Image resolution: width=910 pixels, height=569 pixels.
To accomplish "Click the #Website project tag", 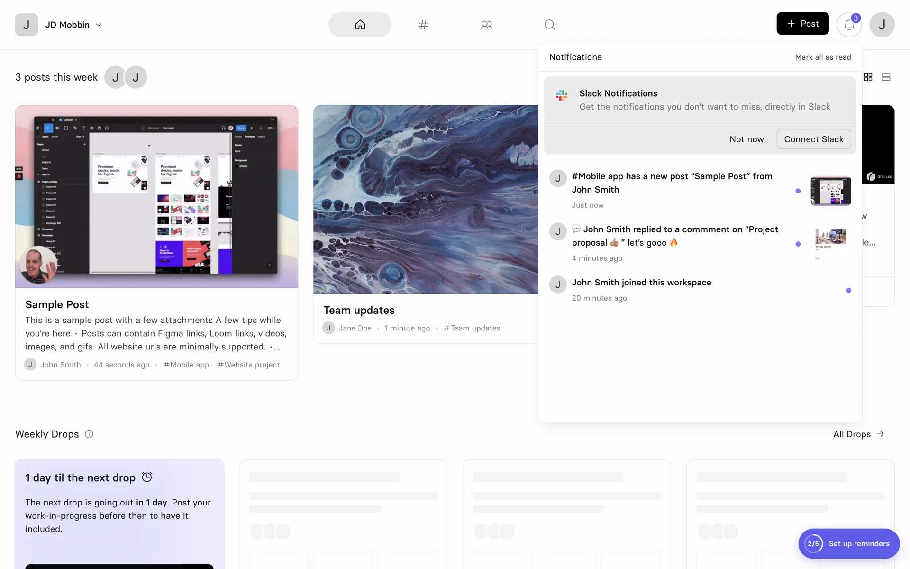I will pyautogui.click(x=248, y=365).
